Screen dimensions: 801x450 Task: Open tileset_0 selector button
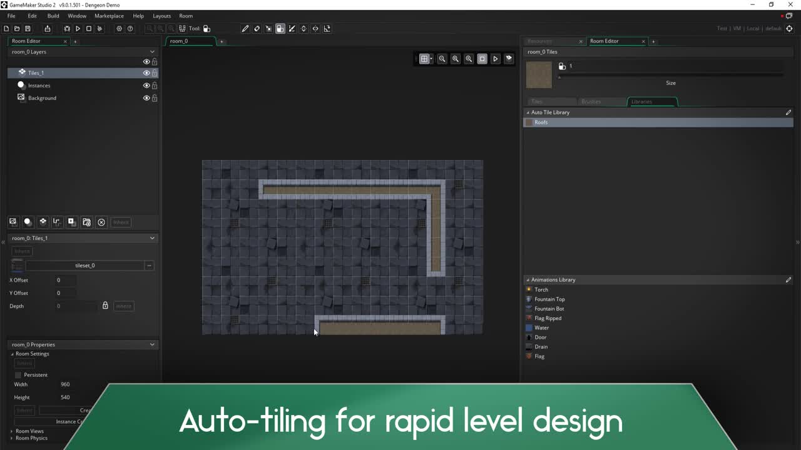point(84,266)
